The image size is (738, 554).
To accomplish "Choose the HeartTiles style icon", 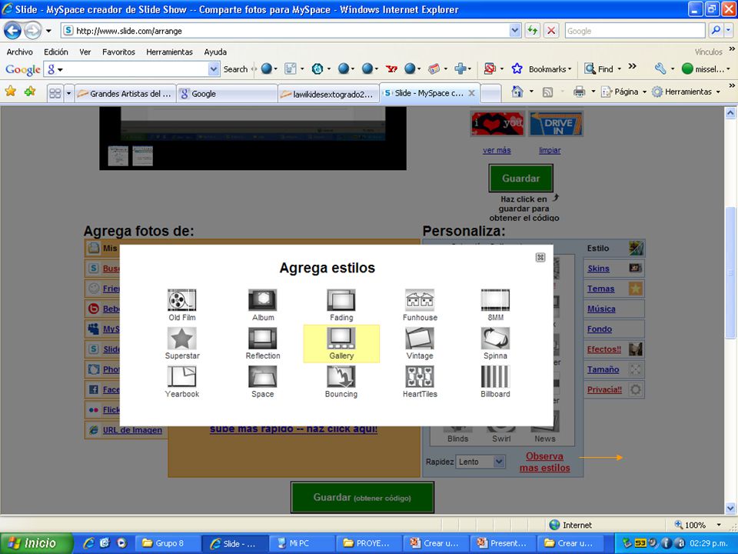I will (x=420, y=376).
